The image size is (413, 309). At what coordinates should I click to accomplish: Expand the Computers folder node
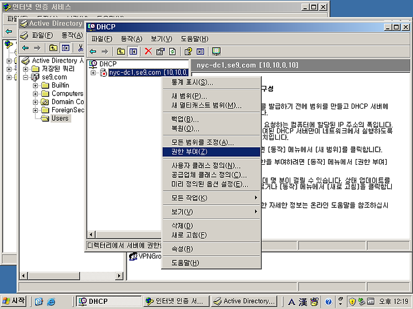[x=36, y=93]
